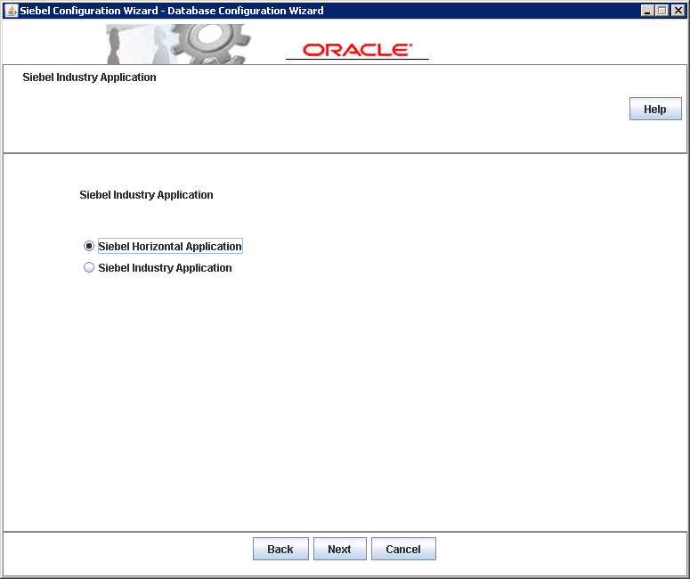Viewport: 690px width, 579px height.
Task: Select the Siebel Horizontal Application radio button
Action: click(89, 246)
